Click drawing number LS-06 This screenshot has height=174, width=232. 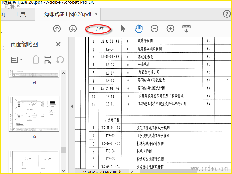(x=110, y=65)
